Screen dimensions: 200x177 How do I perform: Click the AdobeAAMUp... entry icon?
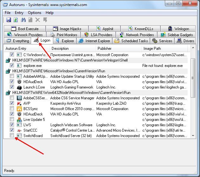(19, 76)
